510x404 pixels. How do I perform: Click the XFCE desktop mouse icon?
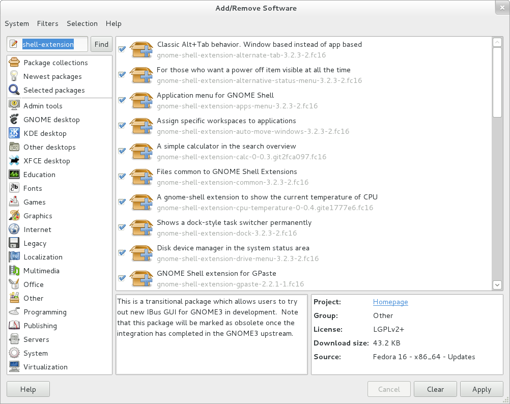coord(14,161)
